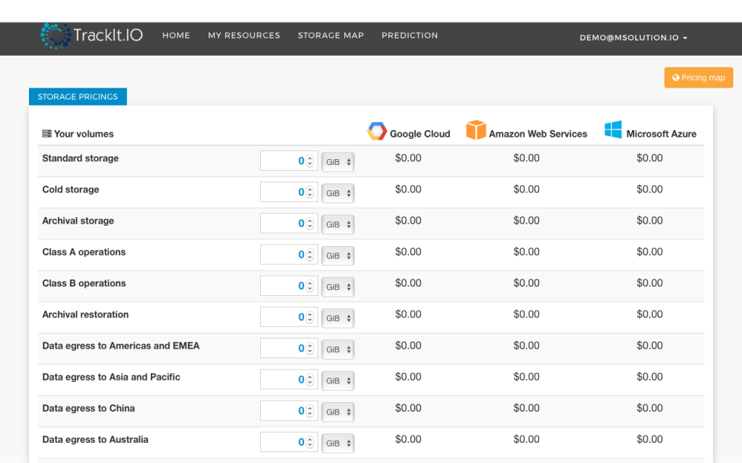742x463 pixels.
Task: Open Class B operations unit dropdown
Action: (x=338, y=286)
